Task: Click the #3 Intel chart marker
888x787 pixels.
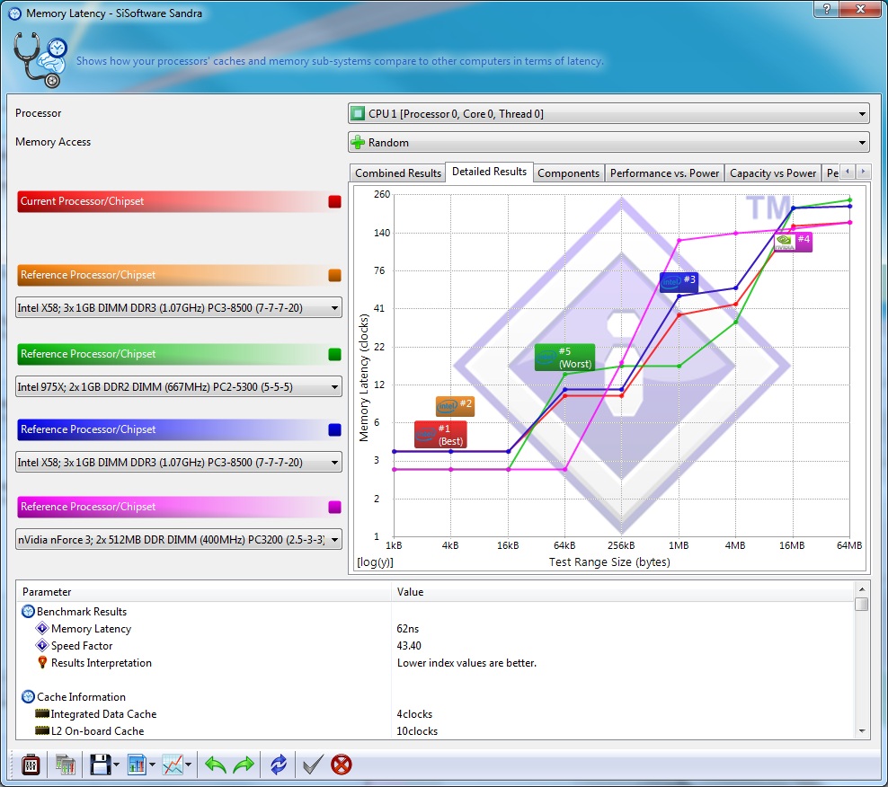Action: tap(679, 281)
